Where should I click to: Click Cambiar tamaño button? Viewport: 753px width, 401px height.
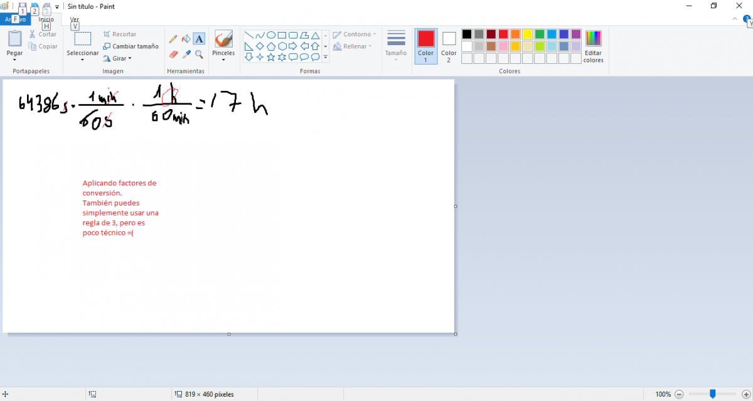coord(131,46)
